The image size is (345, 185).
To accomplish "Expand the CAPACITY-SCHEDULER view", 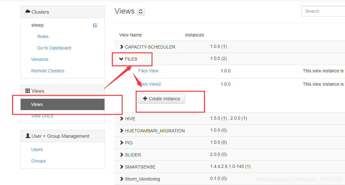I will point(121,47).
